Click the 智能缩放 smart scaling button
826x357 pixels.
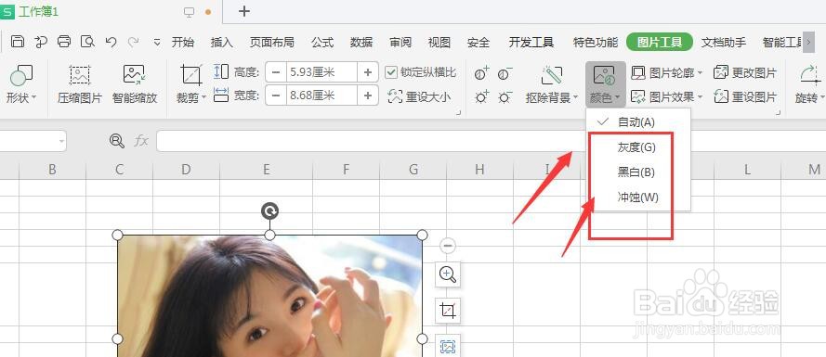tap(135, 84)
